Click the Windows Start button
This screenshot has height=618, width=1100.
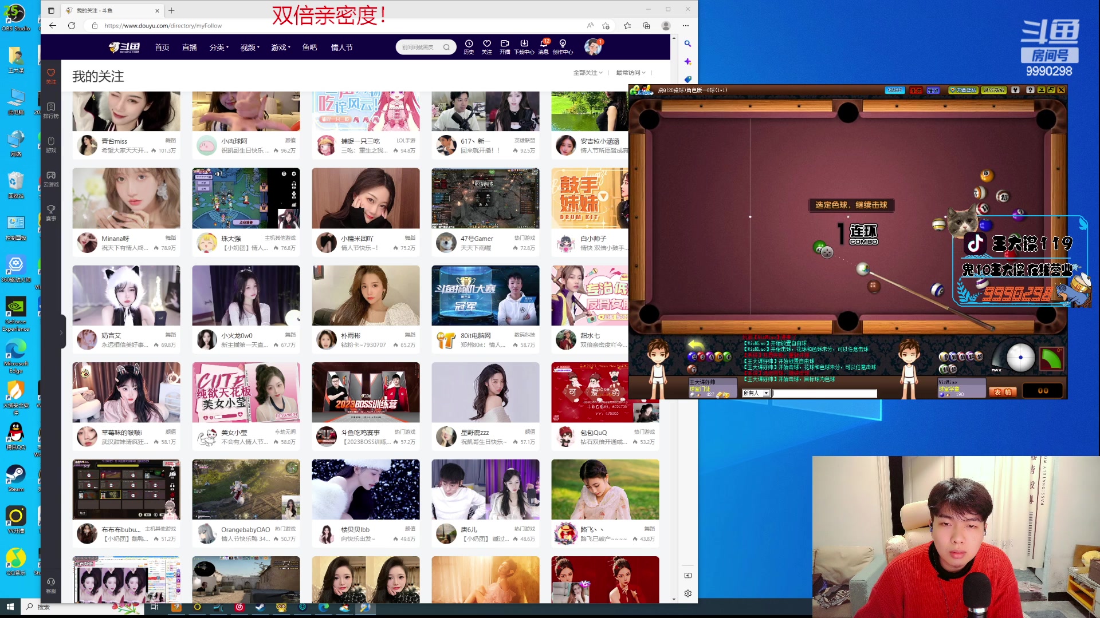coord(10,607)
